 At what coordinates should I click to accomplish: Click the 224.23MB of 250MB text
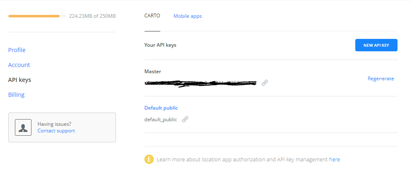pos(92,16)
